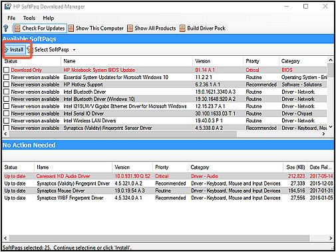This screenshot has width=336, height=252.
Task: Click the Check For Updates icon
Action: point(17,29)
